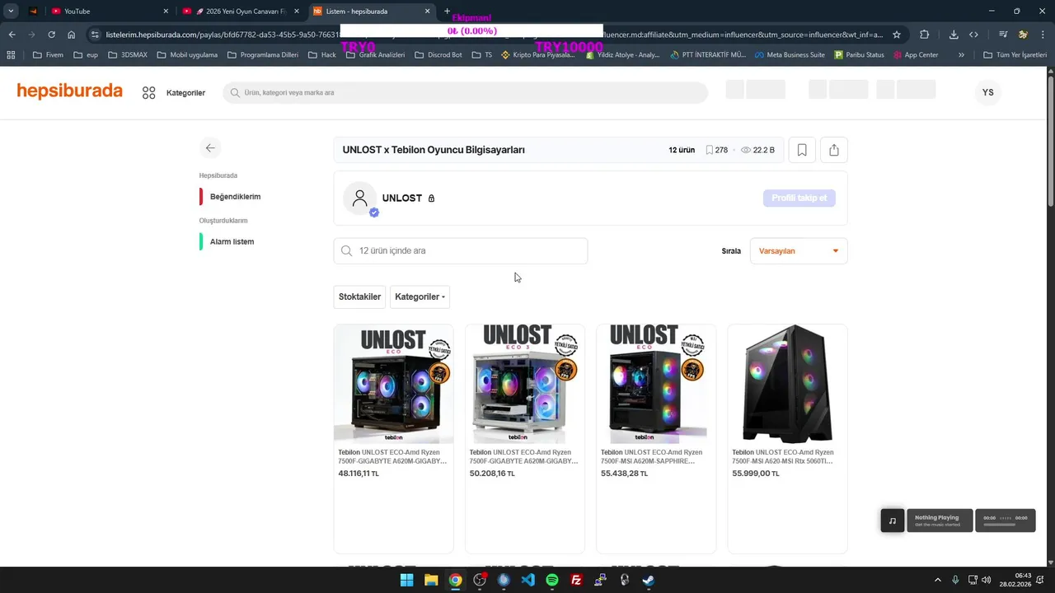This screenshot has height=593, width=1055.
Task: Click the Kategoriler grid icon in header
Action: tap(148, 93)
